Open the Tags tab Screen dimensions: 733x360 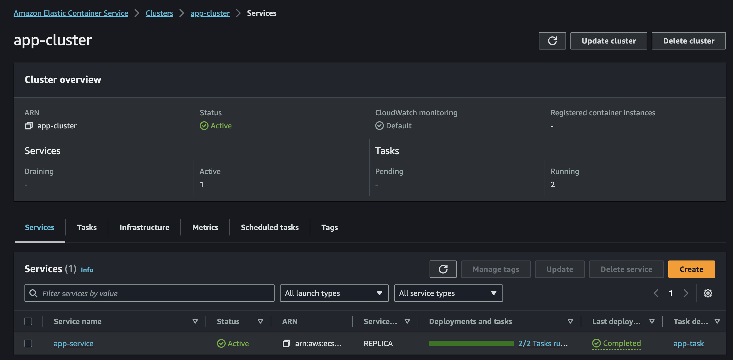(x=330, y=227)
